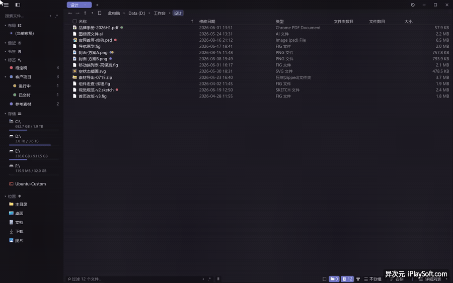Select file 品牌手册-2026H1.pdf
The image size is (453, 283).
click(x=98, y=28)
